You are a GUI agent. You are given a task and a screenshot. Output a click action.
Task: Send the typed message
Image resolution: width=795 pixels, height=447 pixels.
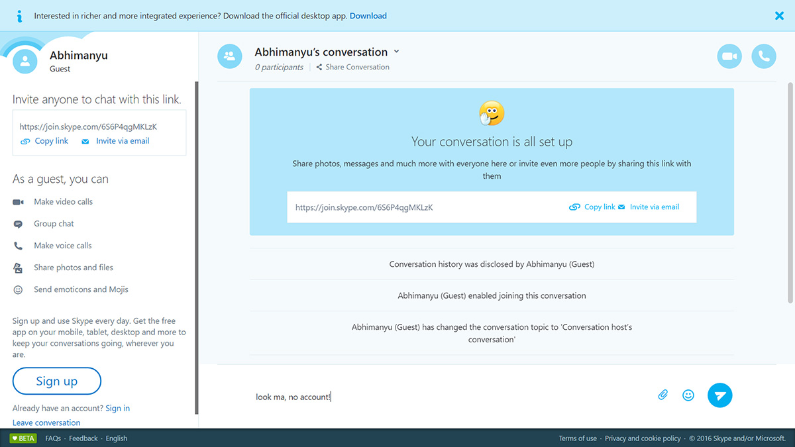click(719, 395)
